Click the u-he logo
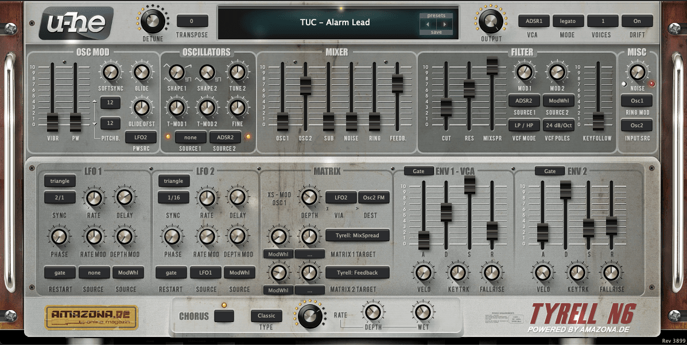The height and width of the screenshot is (345, 687). pyautogui.click(x=76, y=23)
